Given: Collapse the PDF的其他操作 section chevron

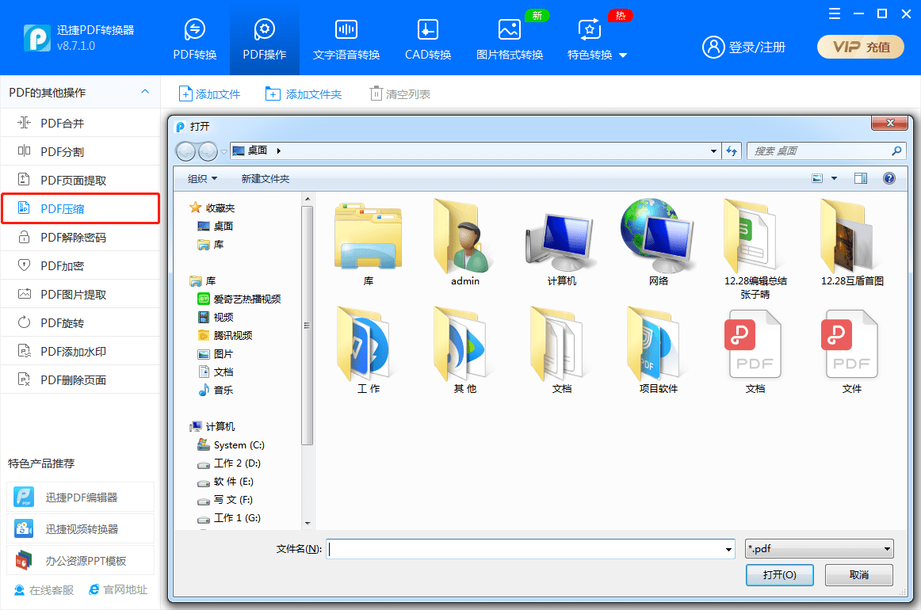Looking at the screenshot, I should [145, 92].
